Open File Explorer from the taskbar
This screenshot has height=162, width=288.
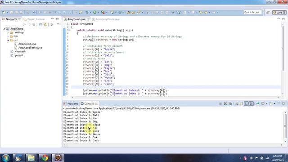pyautogui.click(x=31, y=158)
